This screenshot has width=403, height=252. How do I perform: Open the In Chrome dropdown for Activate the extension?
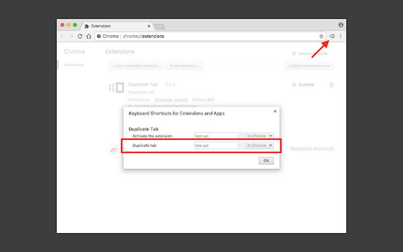pyautogui.click(x=259, y=135)
